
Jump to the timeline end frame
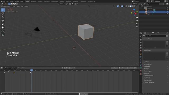pos(74,68)
